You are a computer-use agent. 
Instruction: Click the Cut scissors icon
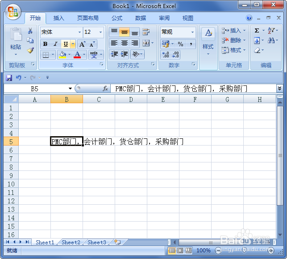[30, 31]
